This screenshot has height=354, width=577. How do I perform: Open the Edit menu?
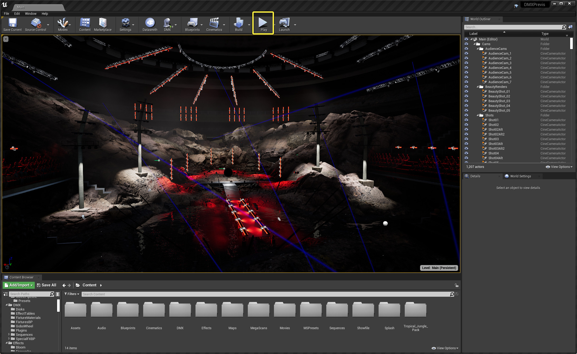pos(17,13)
